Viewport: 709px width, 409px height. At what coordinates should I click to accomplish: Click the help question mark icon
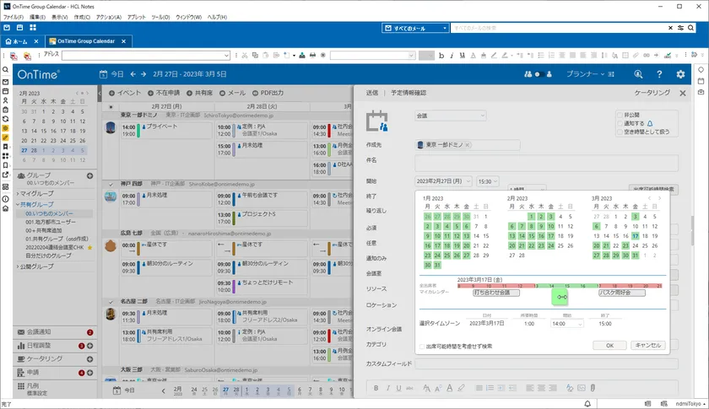(x=661, y=74)
